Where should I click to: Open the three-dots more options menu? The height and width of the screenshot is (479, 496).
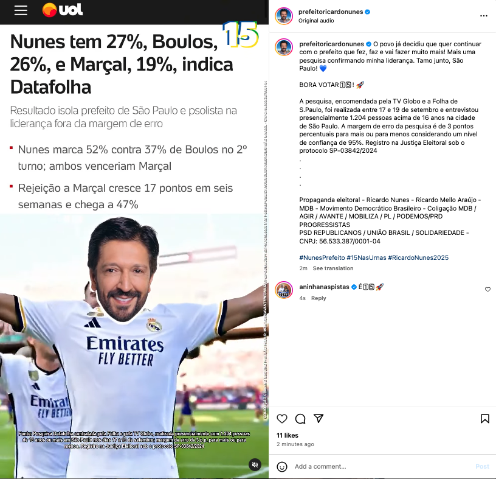(484, 16)
